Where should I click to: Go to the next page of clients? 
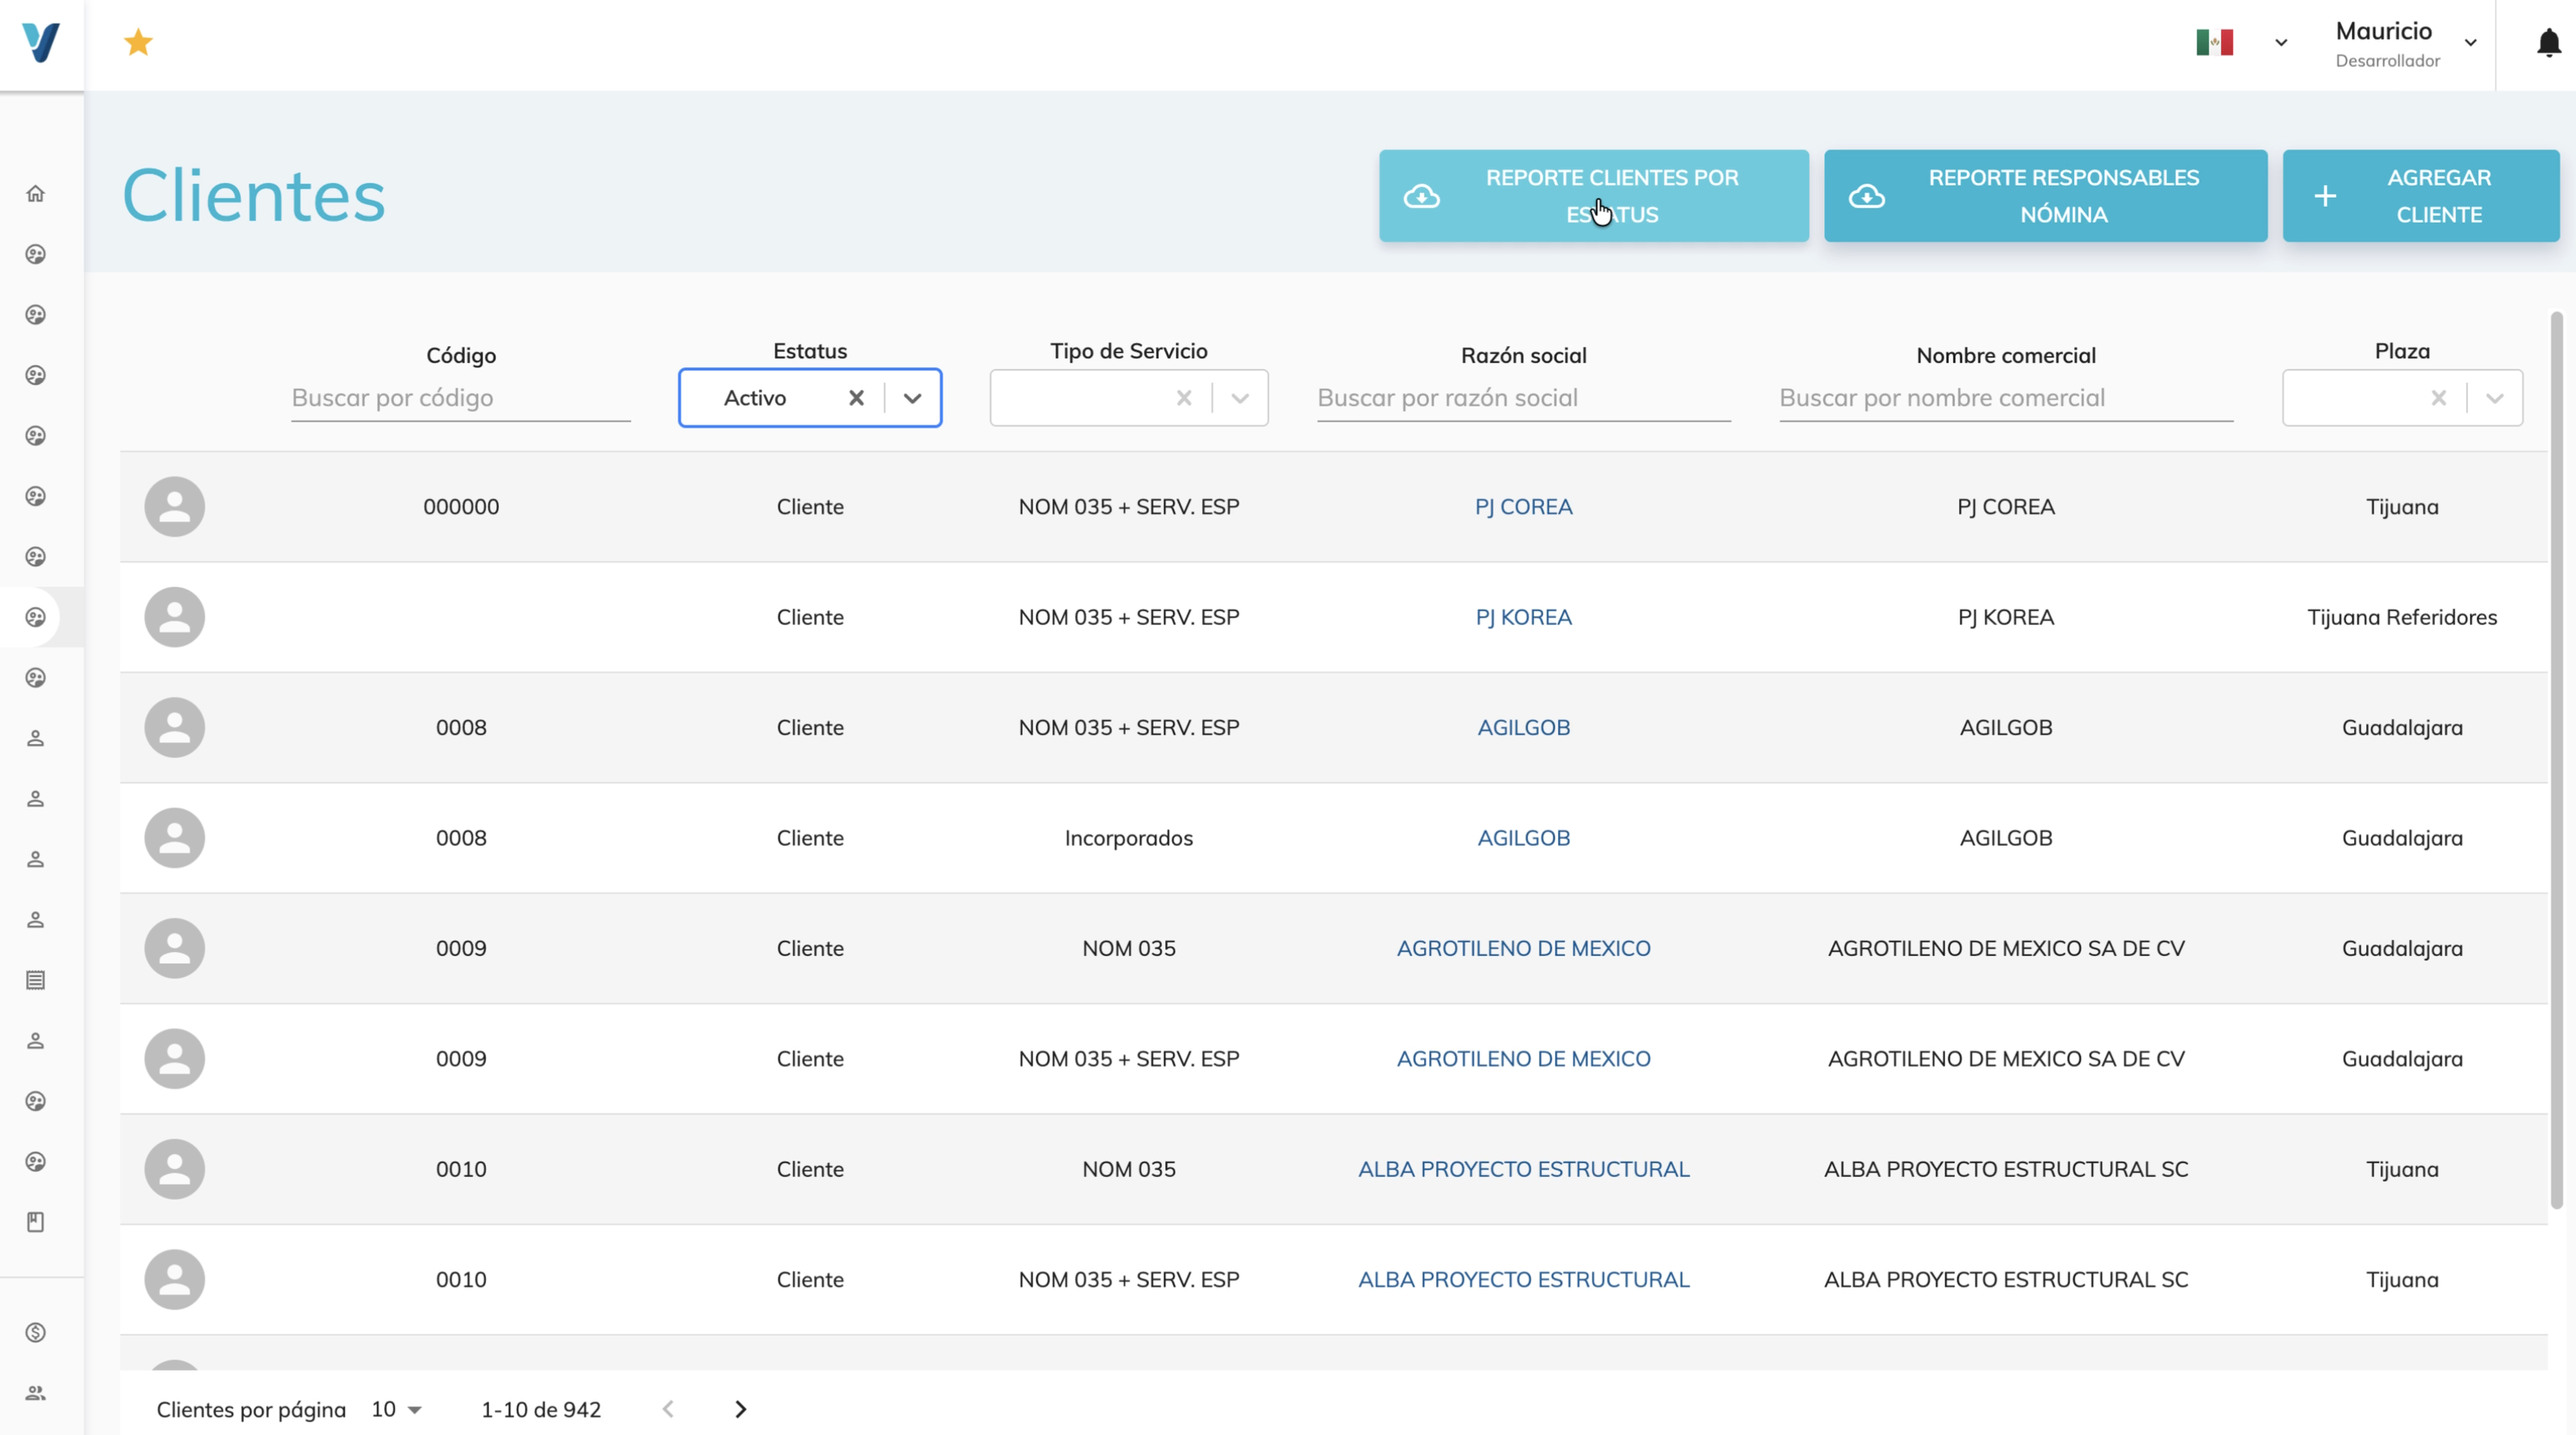click(x=740, y=1409)
